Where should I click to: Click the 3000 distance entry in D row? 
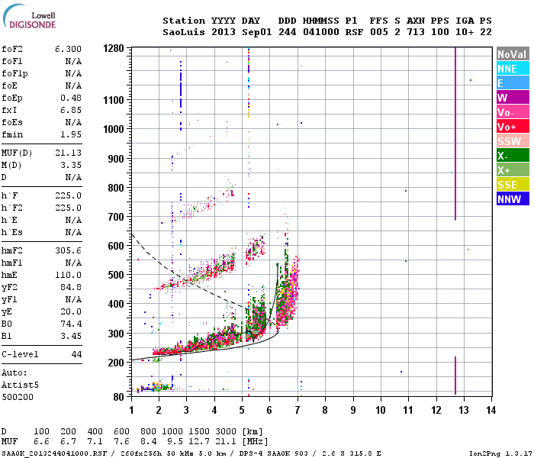(226, 431)
